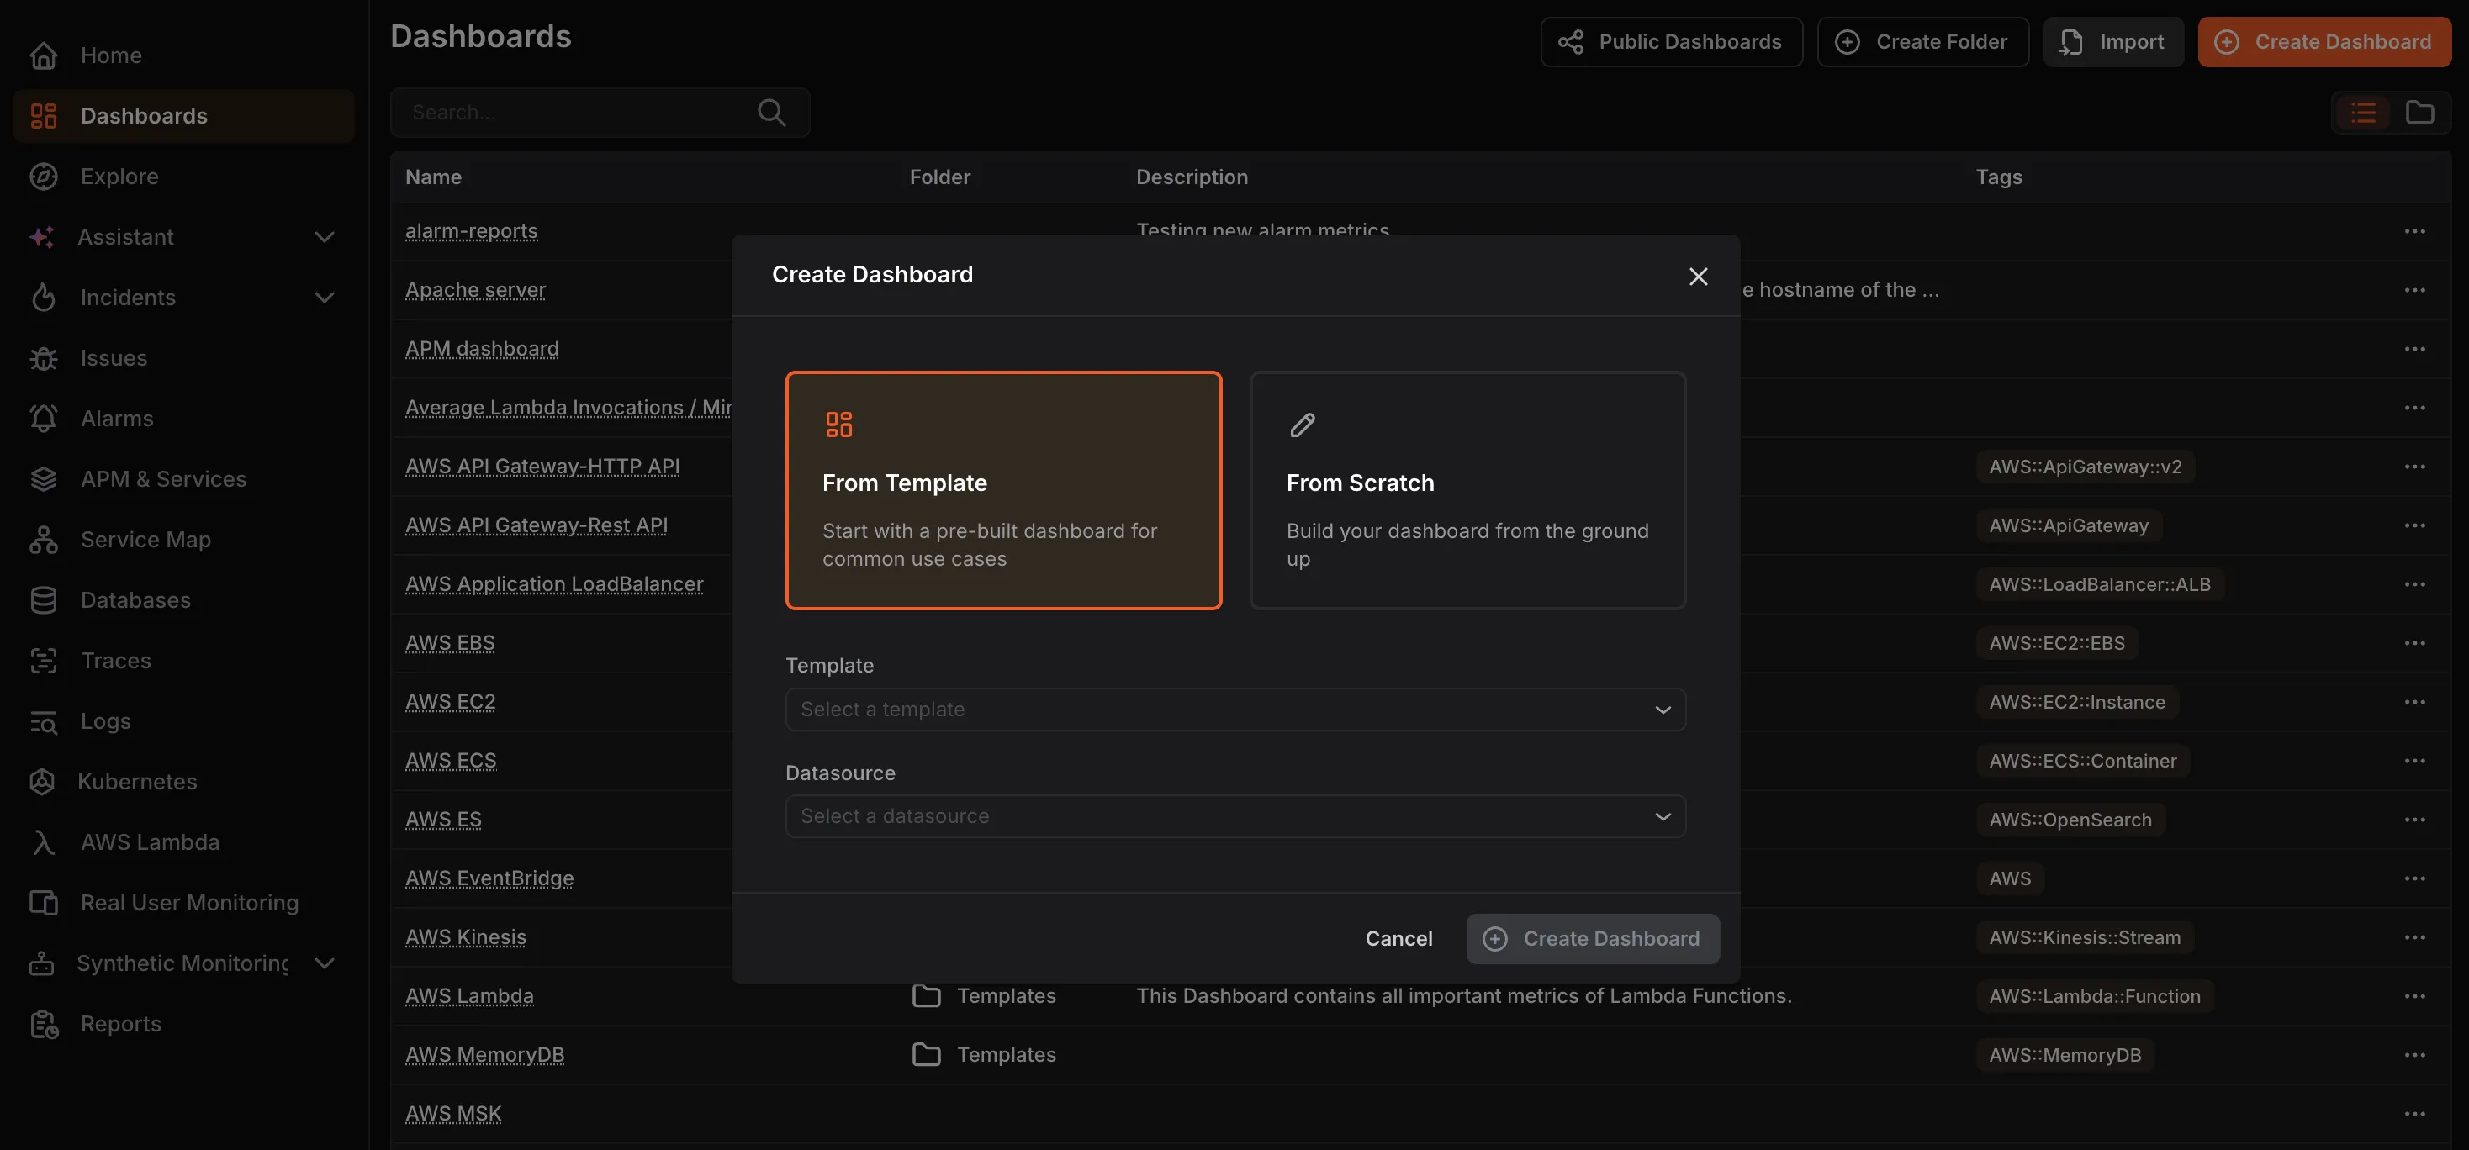Click the Issues bug icon

[x=43, y=357]
